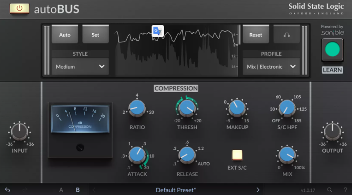
Task: Click the redo arrow icon
Action: click(x=24, y=189)
